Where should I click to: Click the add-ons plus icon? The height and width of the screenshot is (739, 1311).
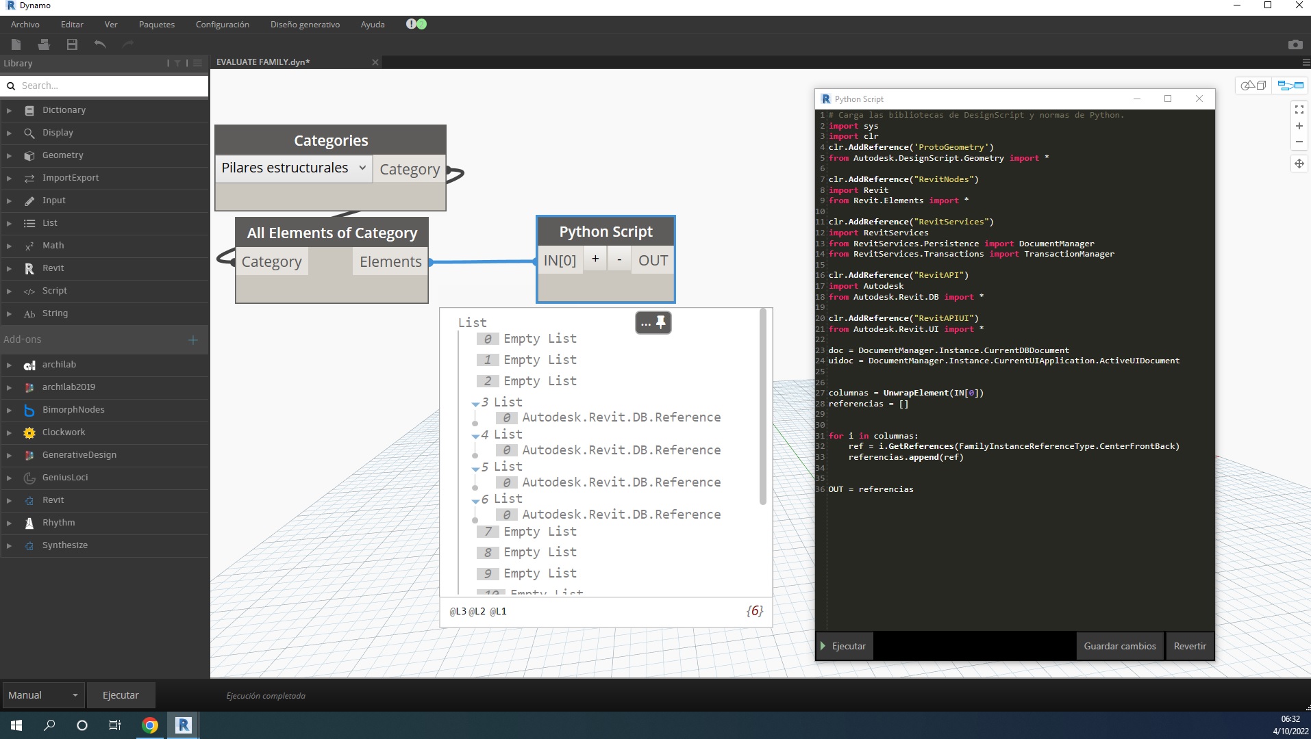[x=193, y=339]
